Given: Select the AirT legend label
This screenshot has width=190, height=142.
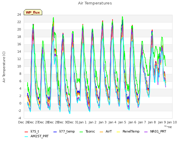Looking at the screenshot, I should click(x=109, y=131).
